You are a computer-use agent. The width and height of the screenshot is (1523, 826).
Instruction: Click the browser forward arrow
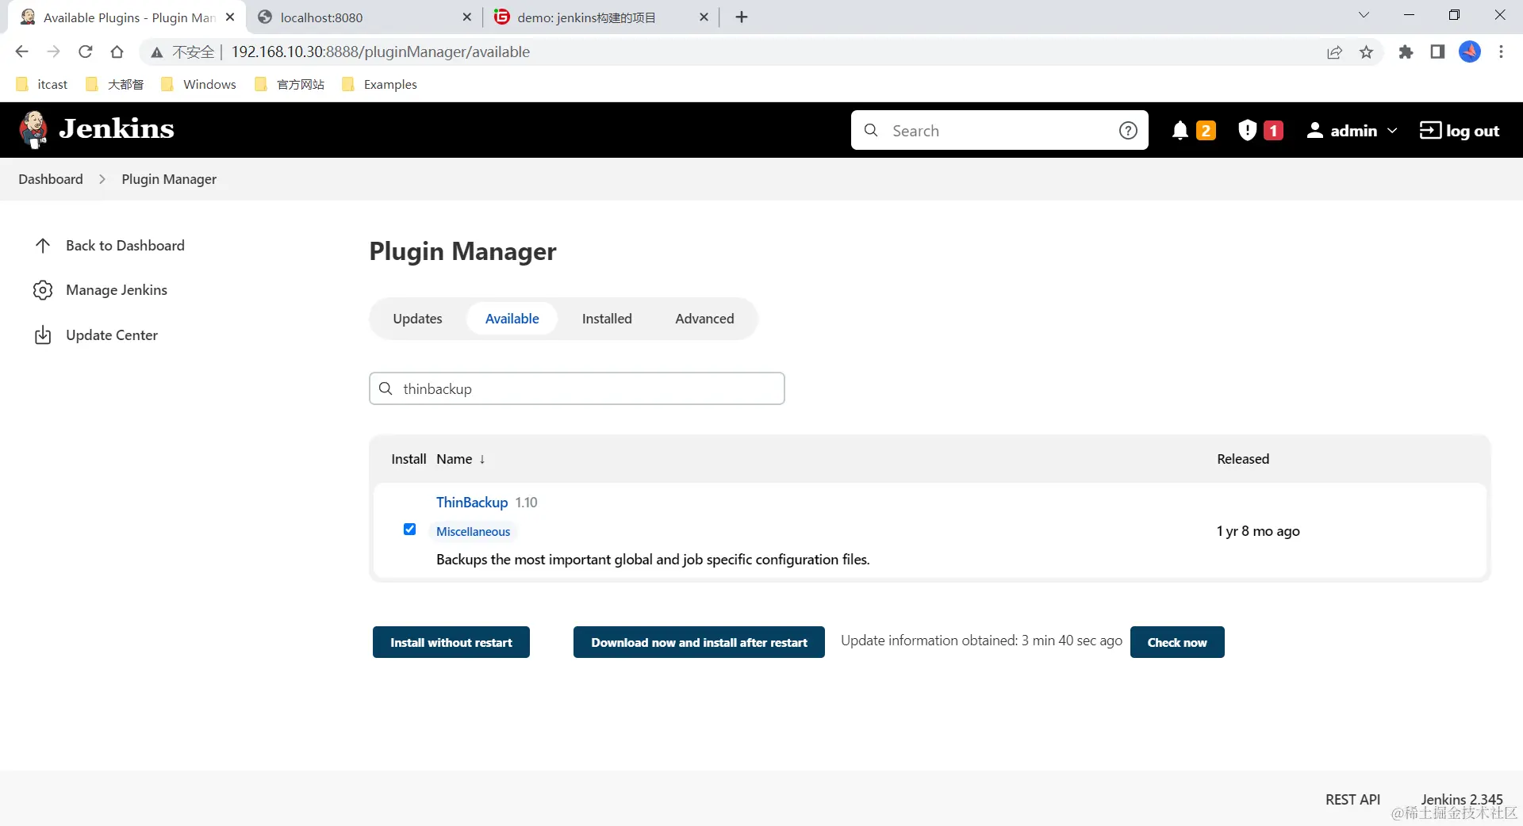(53, 52)
